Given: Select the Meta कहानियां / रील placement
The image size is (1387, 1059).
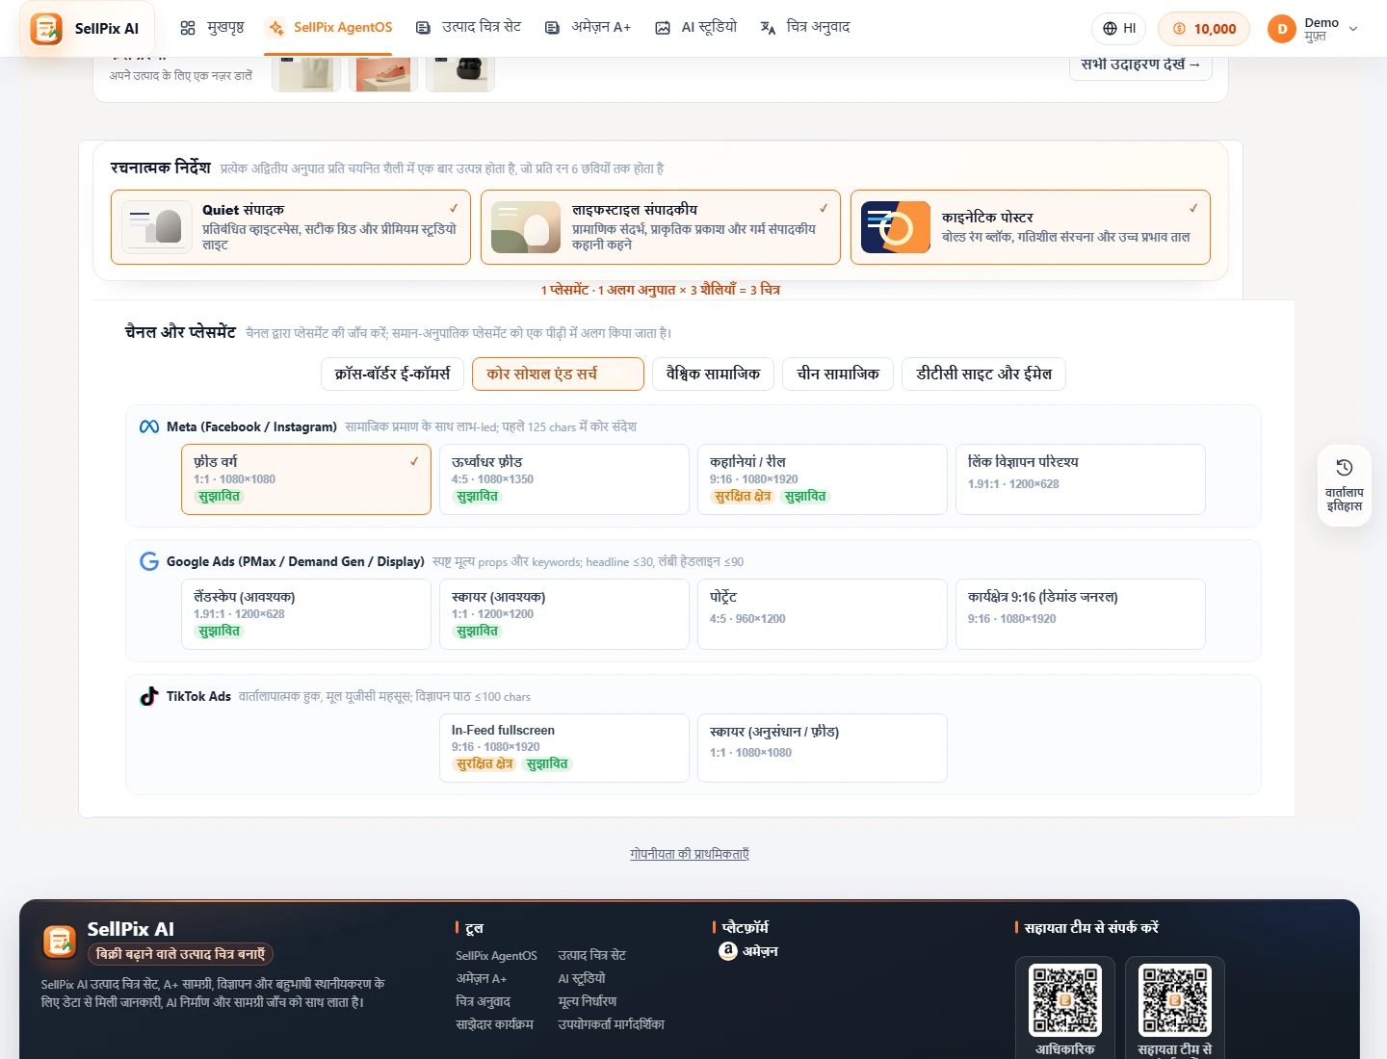Looking at the screenshot, I should [x=823, y=479].
